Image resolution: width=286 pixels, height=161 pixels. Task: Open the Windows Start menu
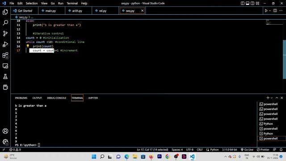tap(94, 157)
